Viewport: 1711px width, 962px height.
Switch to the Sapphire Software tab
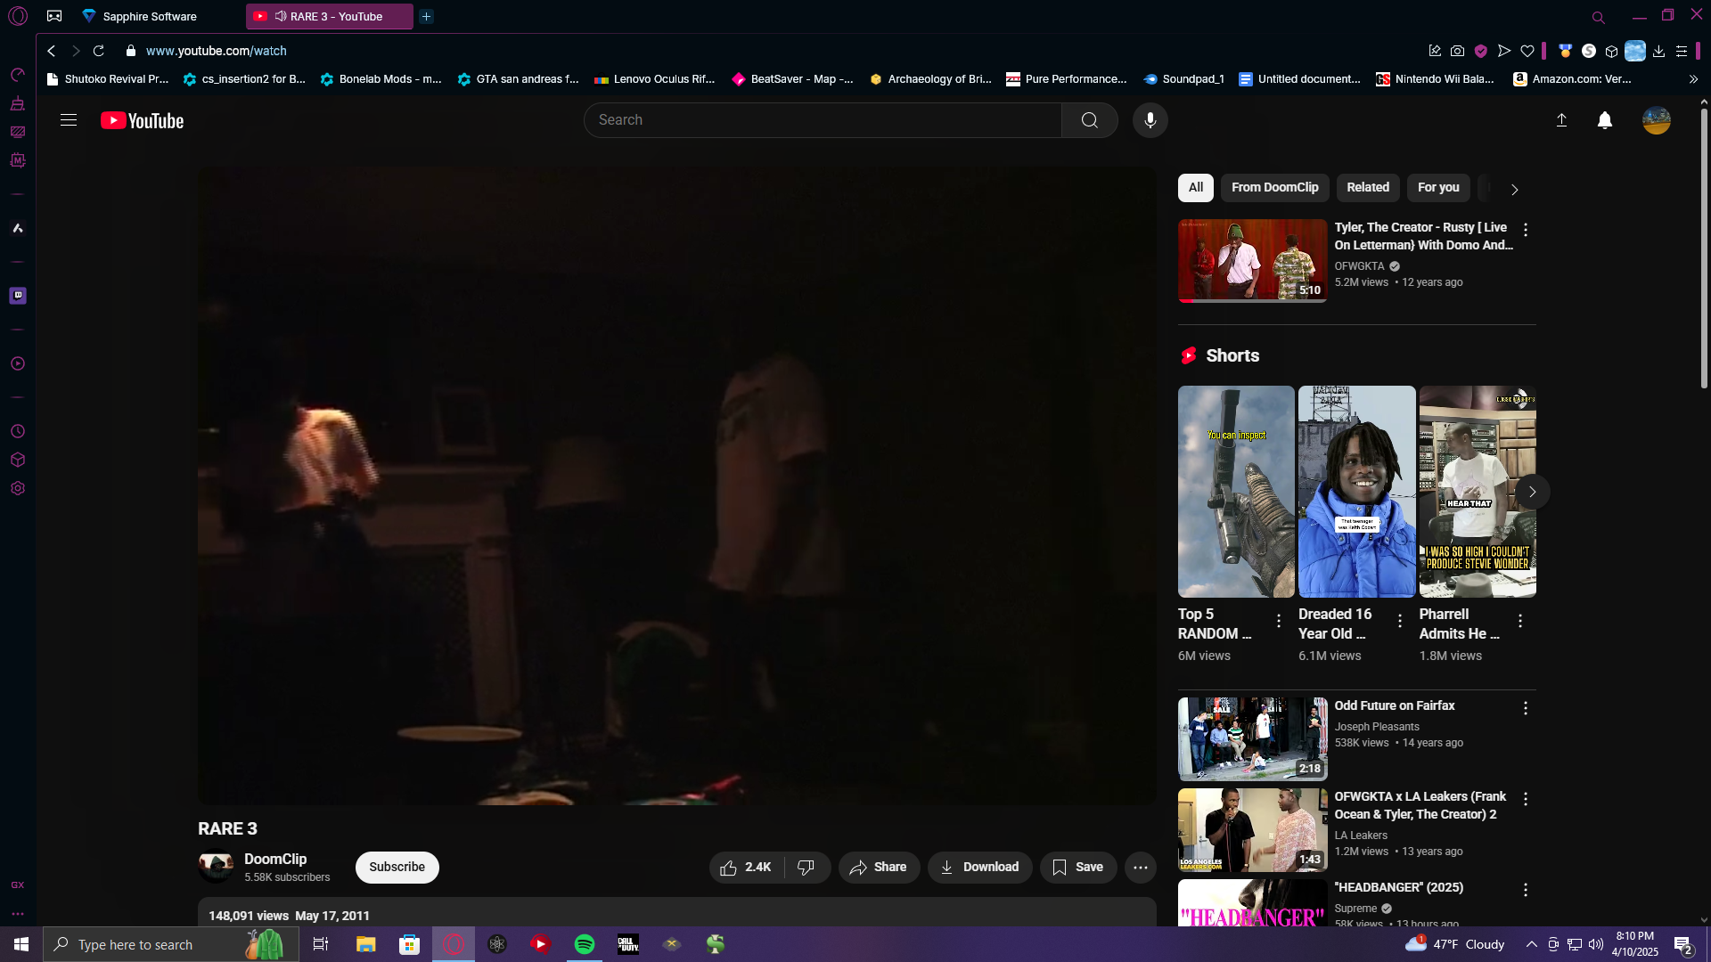[150, 16]
